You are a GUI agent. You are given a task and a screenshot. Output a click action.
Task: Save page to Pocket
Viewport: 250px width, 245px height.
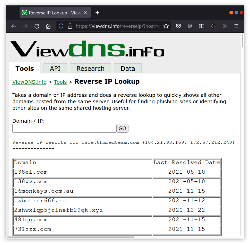[x=178, y=26]
